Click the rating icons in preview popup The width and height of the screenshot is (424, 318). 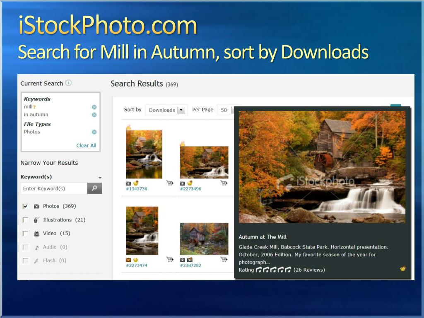coord(273,270)
